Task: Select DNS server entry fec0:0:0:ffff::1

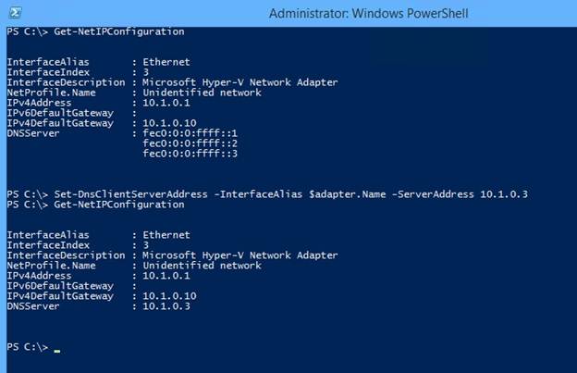Action: pyautogui.click(x=190, y=133)
